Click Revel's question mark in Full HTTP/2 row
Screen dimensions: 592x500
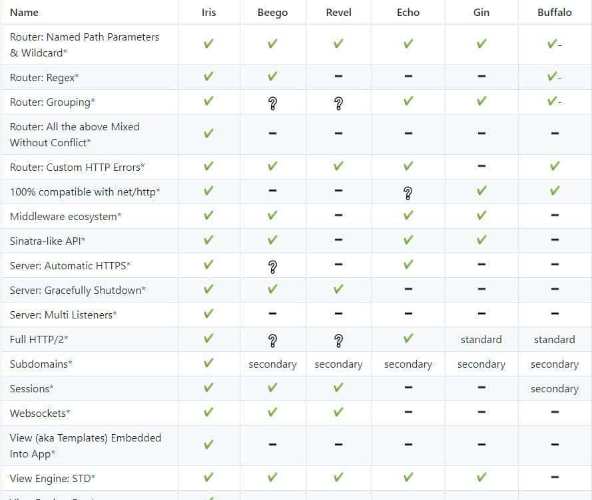coord(338,340)
